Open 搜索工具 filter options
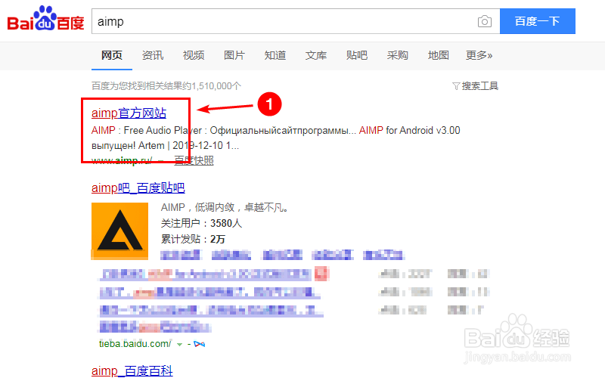The height and width of the screenshot is (378, 605). 476,85
